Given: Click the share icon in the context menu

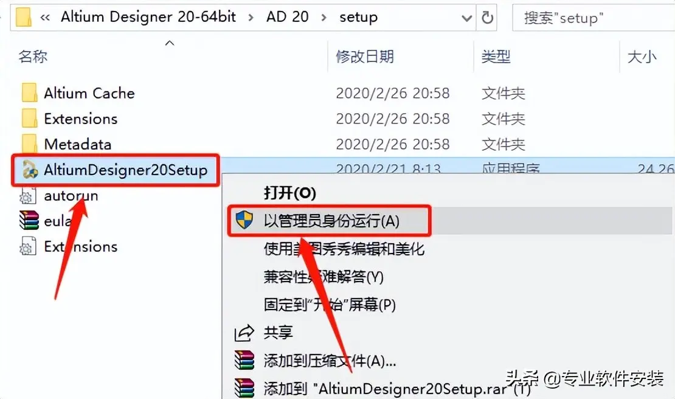Looking at the screenshot, I should coord(244,333).
